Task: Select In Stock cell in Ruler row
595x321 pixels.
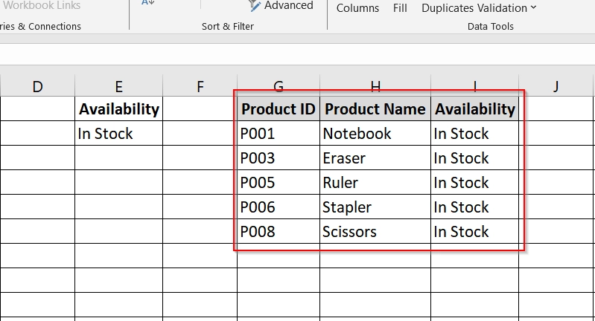Action: [474, 183]
